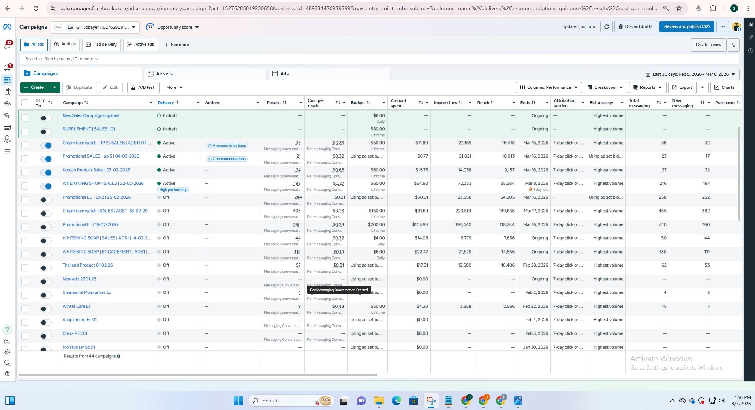Image resolution: width=755 pixels, height=410 pixels.
Task: Open the Audiences people icon in the sidebar
Action: pos(7,103)
